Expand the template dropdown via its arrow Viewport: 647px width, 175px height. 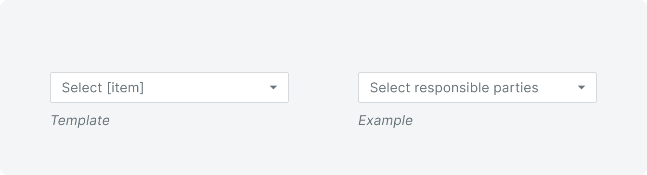[273, 87]
